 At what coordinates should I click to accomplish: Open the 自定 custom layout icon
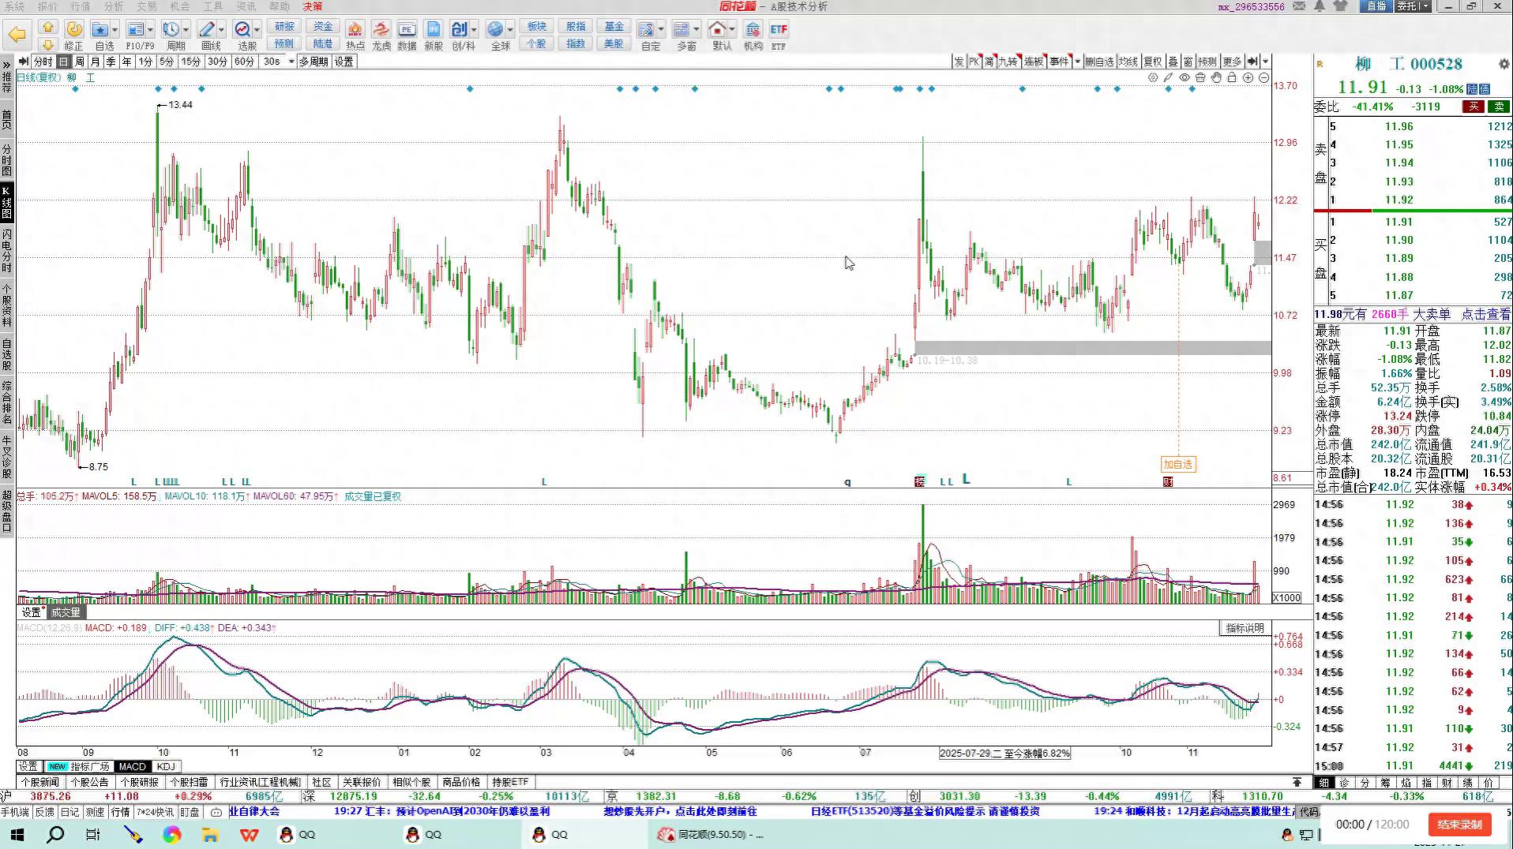646,30
